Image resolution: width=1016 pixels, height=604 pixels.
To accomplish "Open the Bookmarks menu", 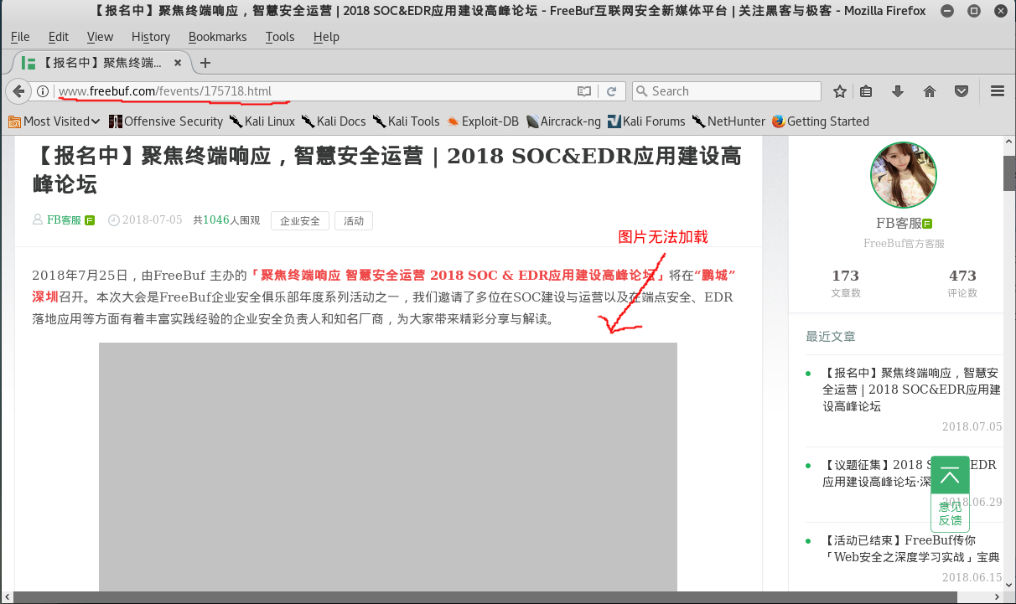I will (217, 37).
